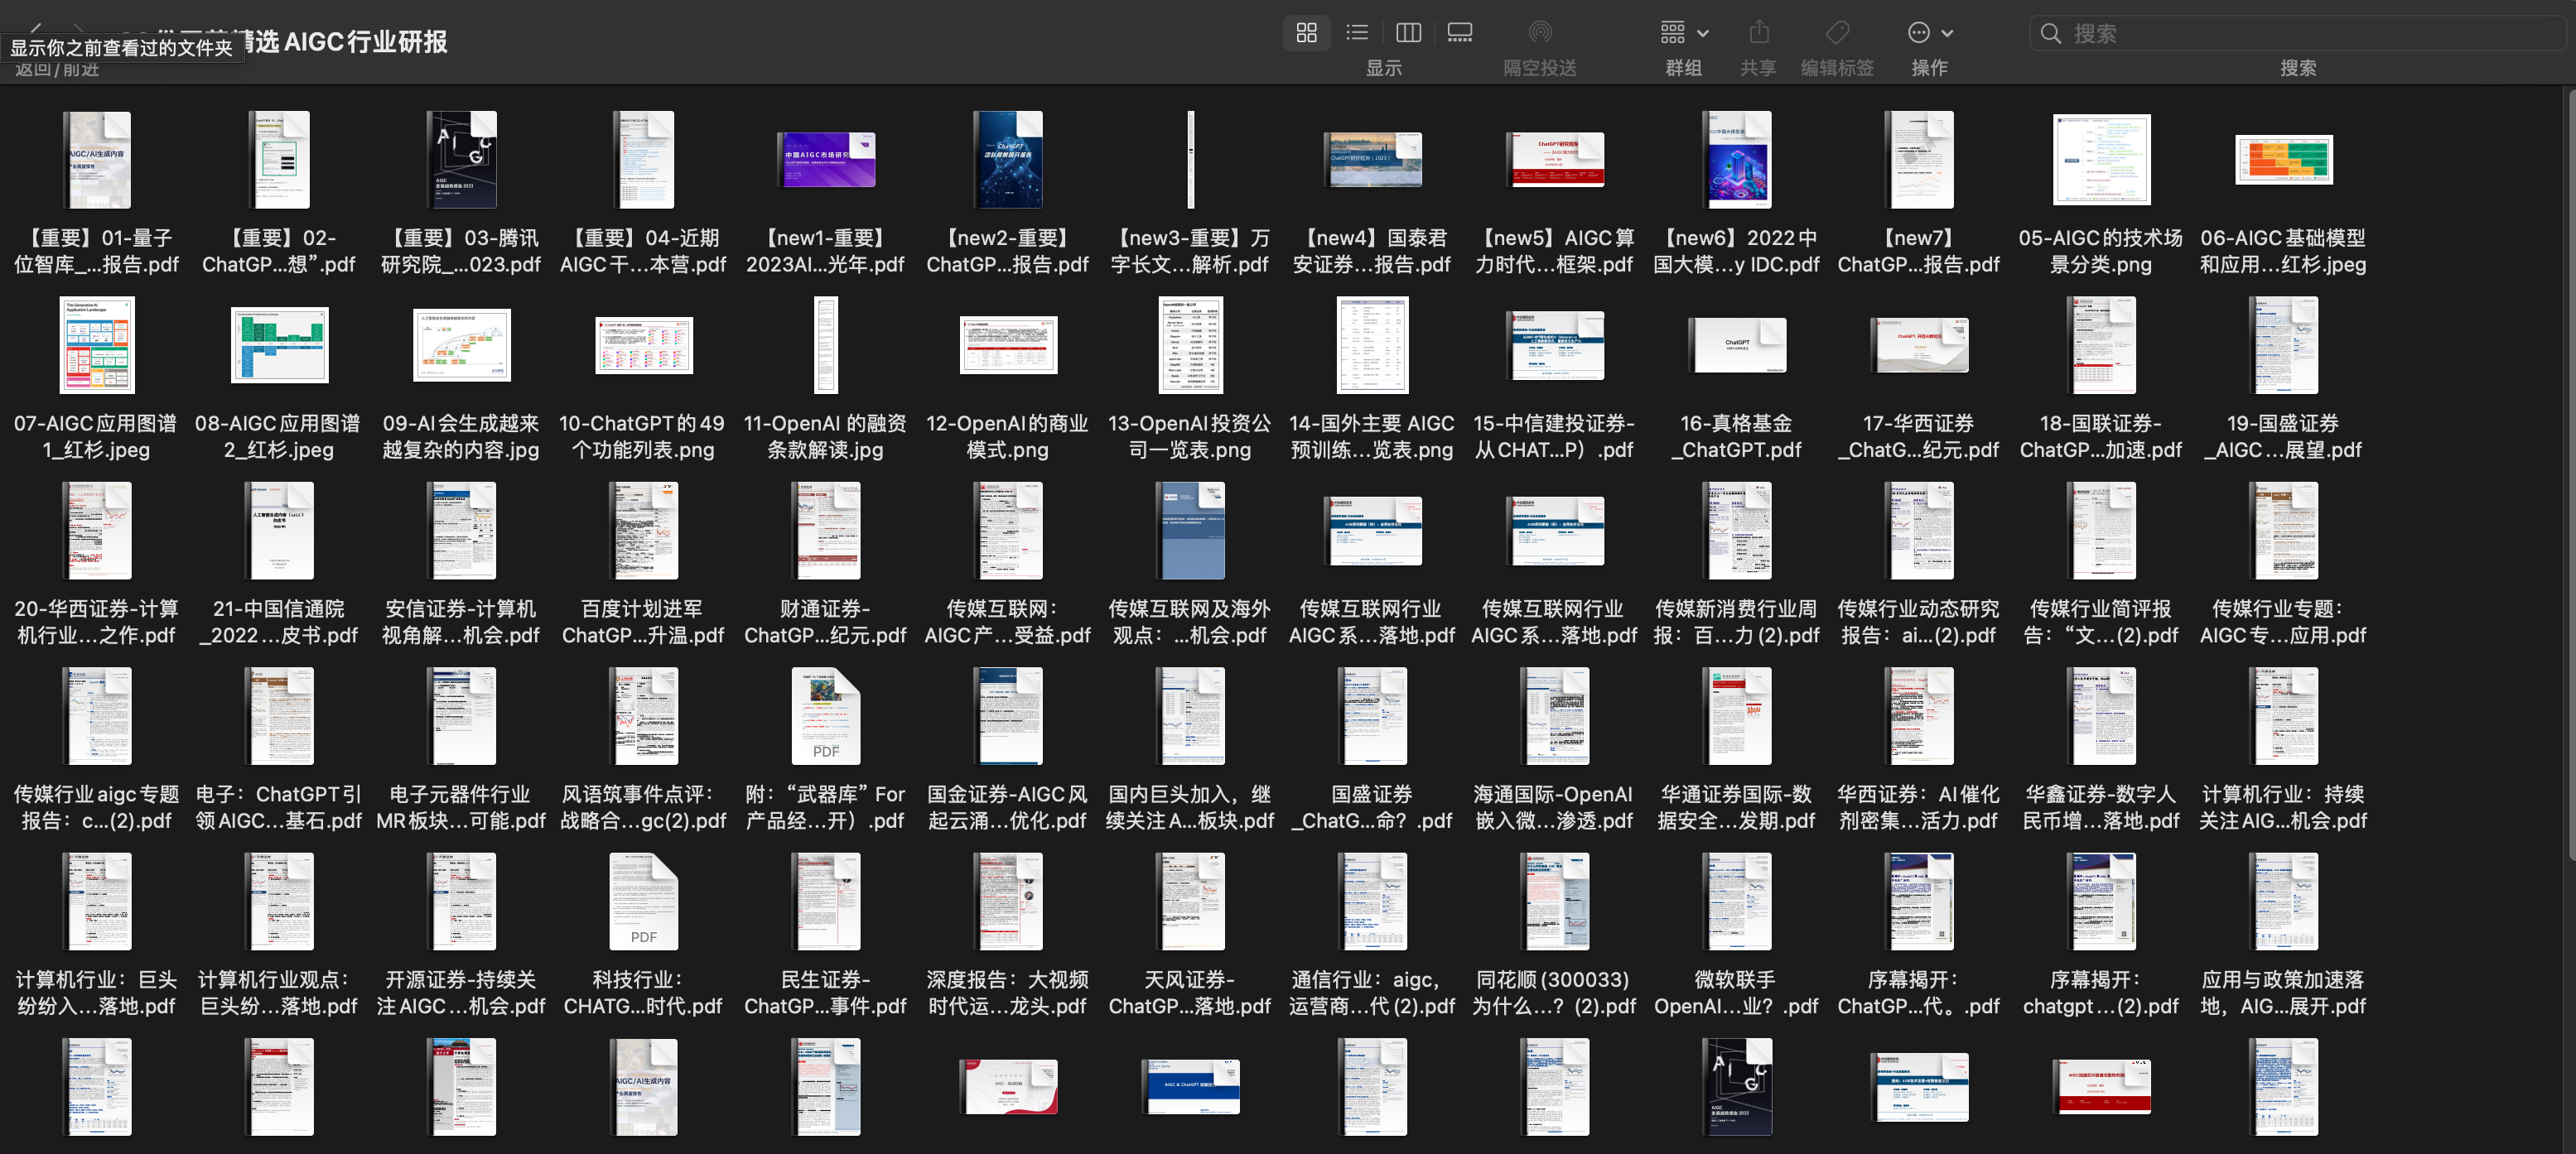Click file name 民生证券-ChatGP...事件.pdf
2576x1154 pixels.
click(x=826, y=993)
